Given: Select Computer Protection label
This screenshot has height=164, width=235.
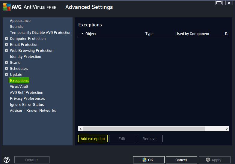Looking at the screenshot, I should (28, 38).
